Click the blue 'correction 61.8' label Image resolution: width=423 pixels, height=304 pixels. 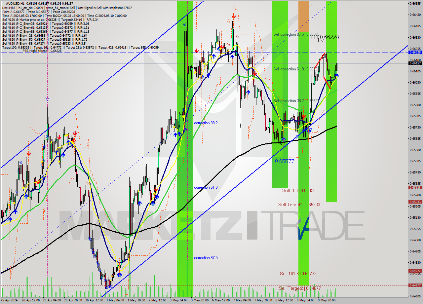tap(206, 187)
